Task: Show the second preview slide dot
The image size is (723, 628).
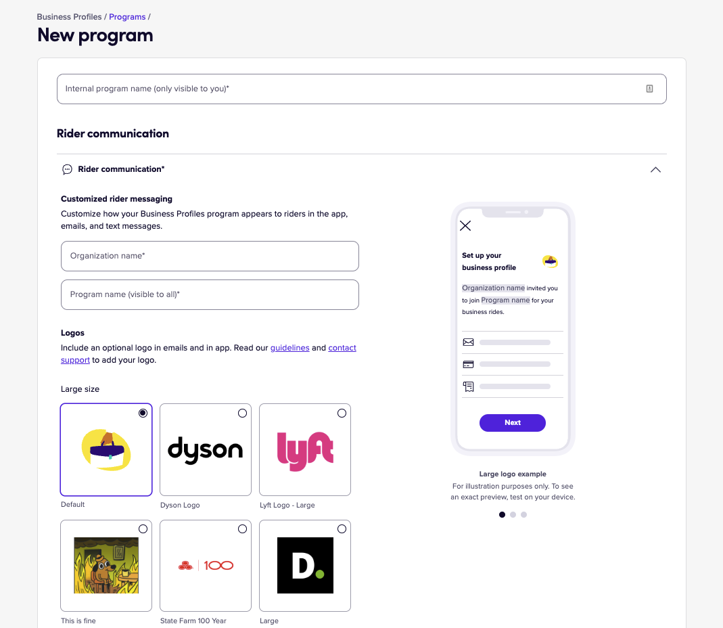Action: click(x=513, y=514)
